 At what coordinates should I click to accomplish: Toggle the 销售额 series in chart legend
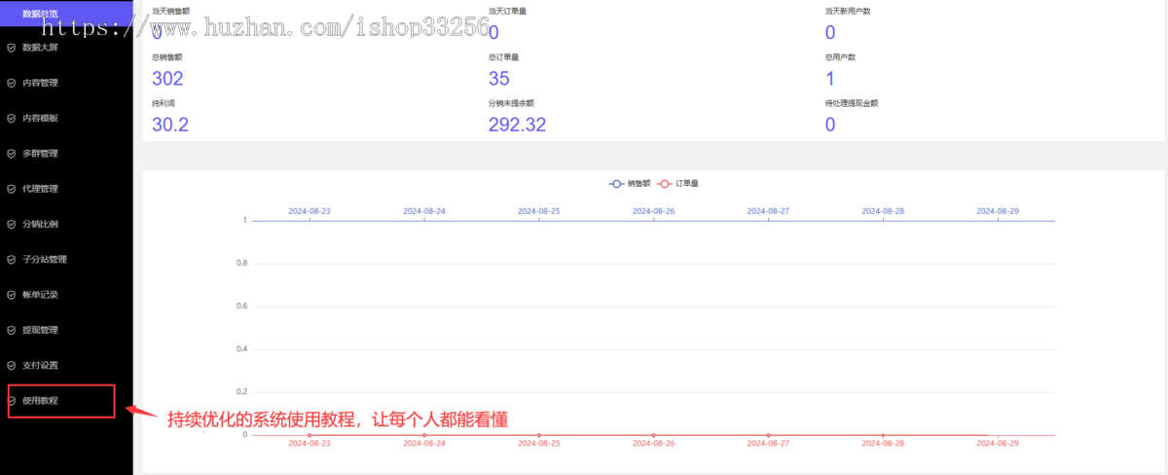pyautogui.click(x=630, y=183)
